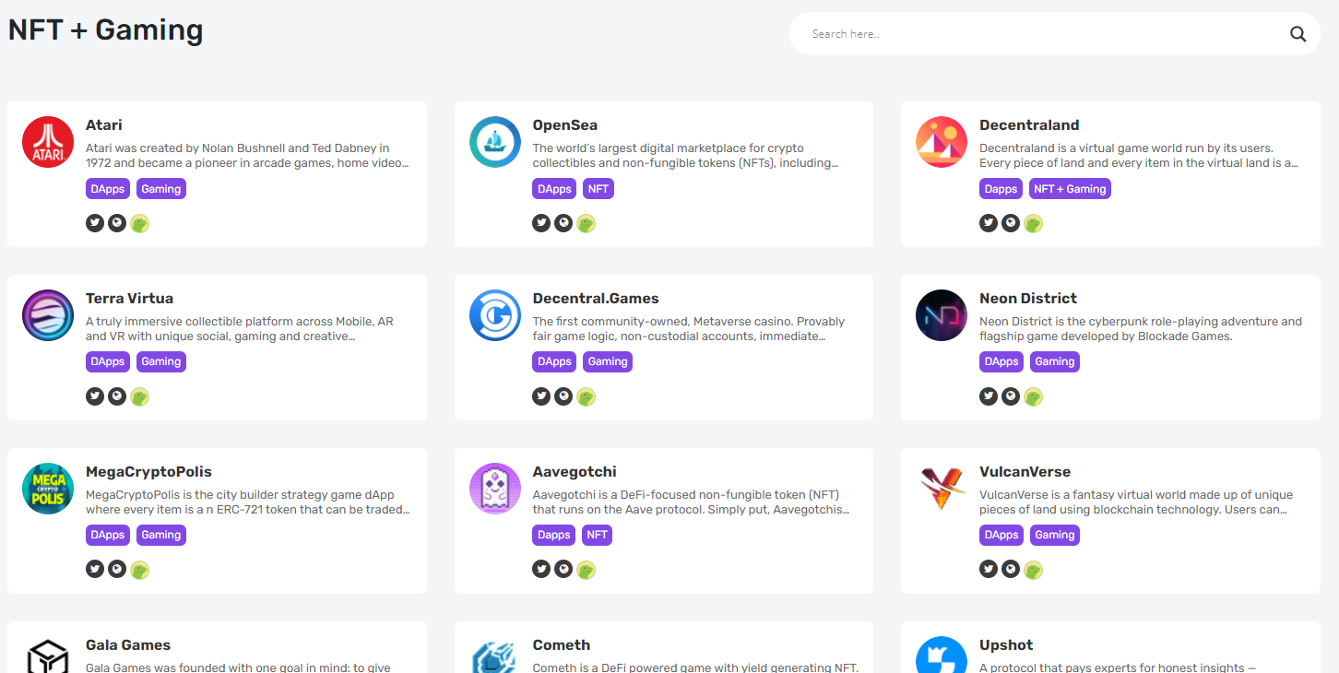Click the Aavegotchi ghost logo thumbnail
Viewport: 1339px width, 673px height.
pyautogui.click(x=495, y=489)
